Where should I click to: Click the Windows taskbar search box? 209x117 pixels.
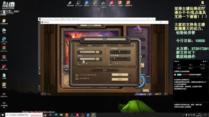(24, 115)
